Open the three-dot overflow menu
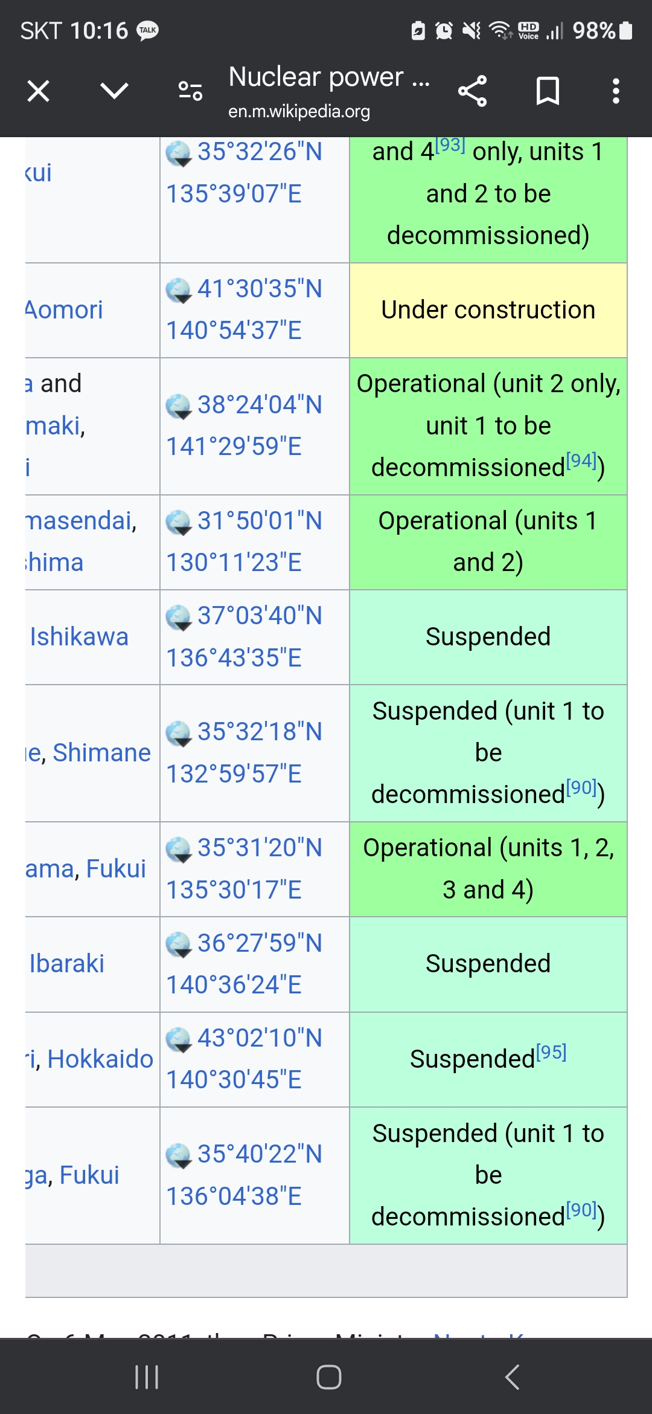This screenshot has width=652, height=1414. pos(616,91)
